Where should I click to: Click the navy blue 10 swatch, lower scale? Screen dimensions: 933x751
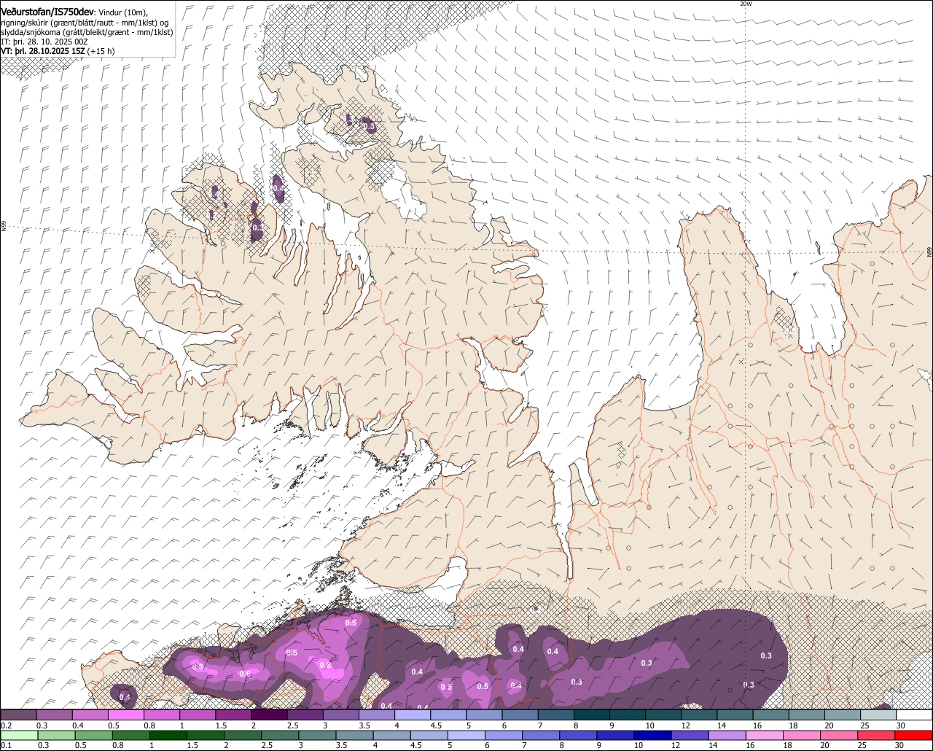pyautogui.click(x=653, y=736)
